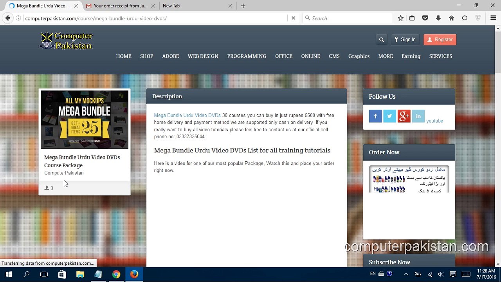Open site information icon in address bar

click(18, 18)
